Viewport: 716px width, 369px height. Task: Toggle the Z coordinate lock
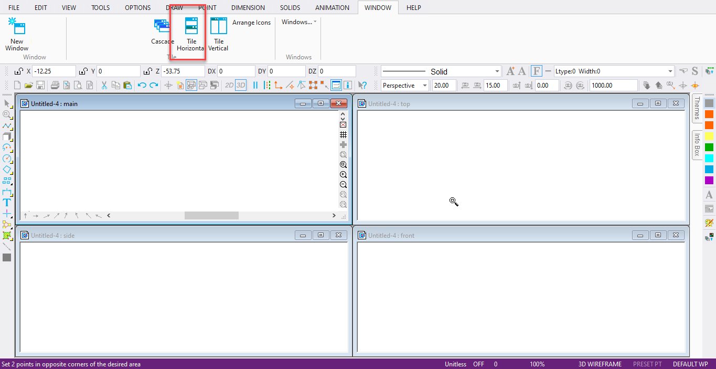pyautogui.click(x=148, y=71)
